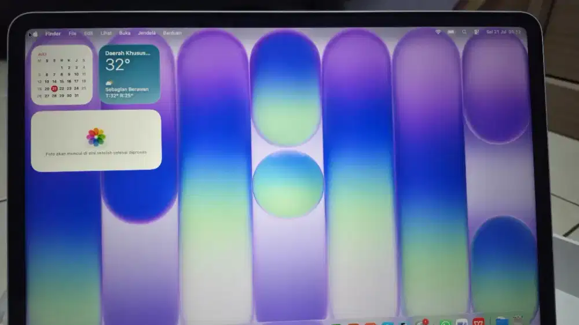The height and width of the screenshot is (325, 579).
Task: Open the File menu
Action: coord(72,34)
